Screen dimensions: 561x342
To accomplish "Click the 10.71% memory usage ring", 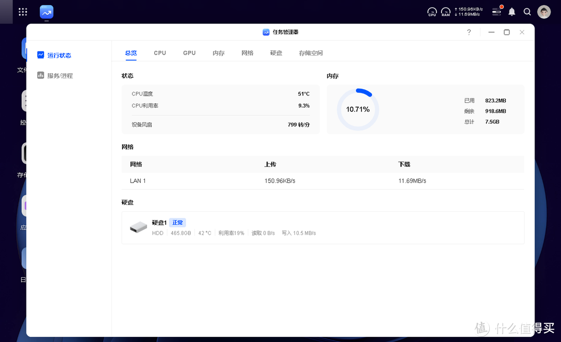I will (x=358, y=110).
